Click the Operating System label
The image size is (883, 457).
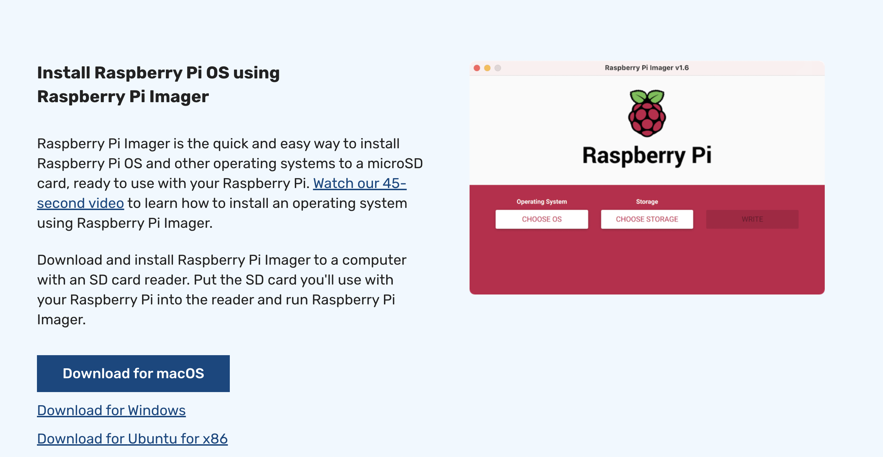pyautogui.click(x=542, y=202)
